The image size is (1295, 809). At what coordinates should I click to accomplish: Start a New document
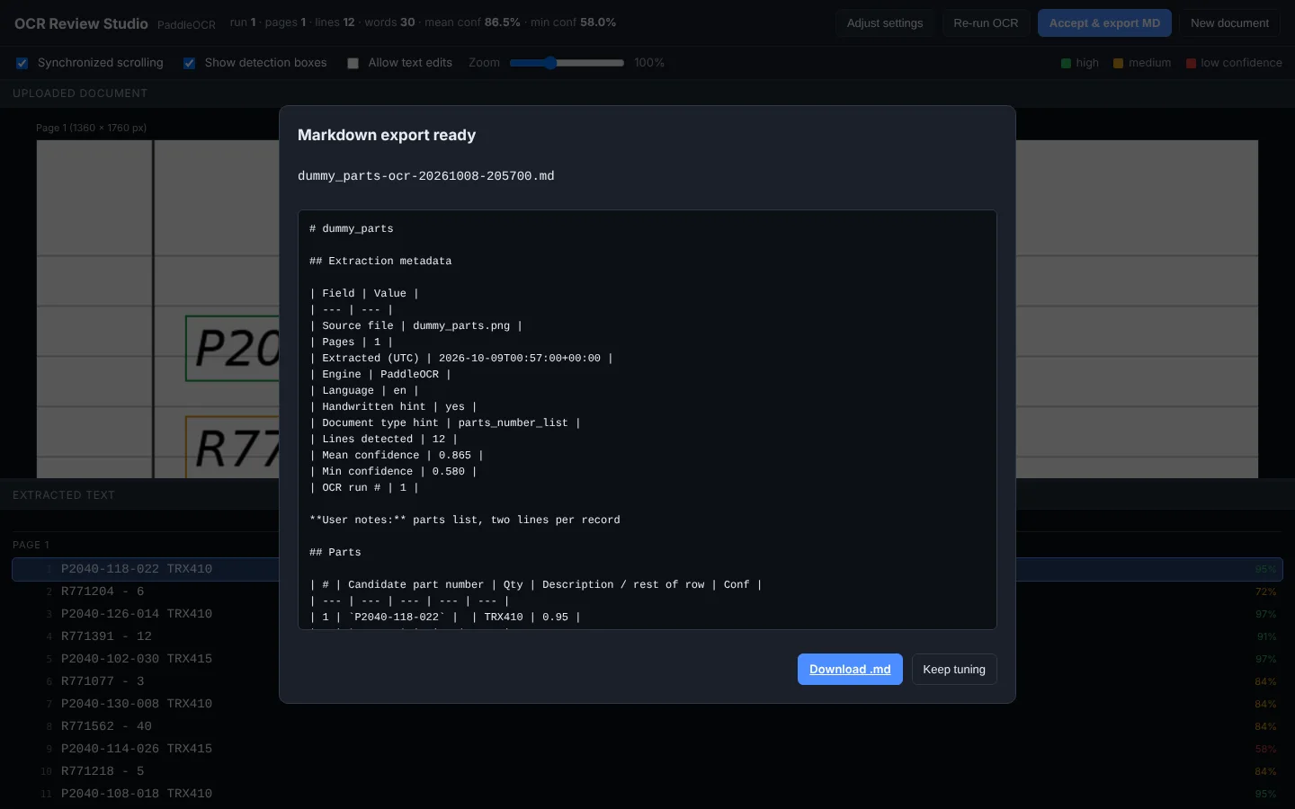coord(1229,23)
